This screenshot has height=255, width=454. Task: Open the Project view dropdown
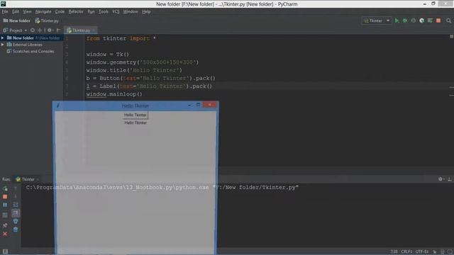[x=15, y=30]
